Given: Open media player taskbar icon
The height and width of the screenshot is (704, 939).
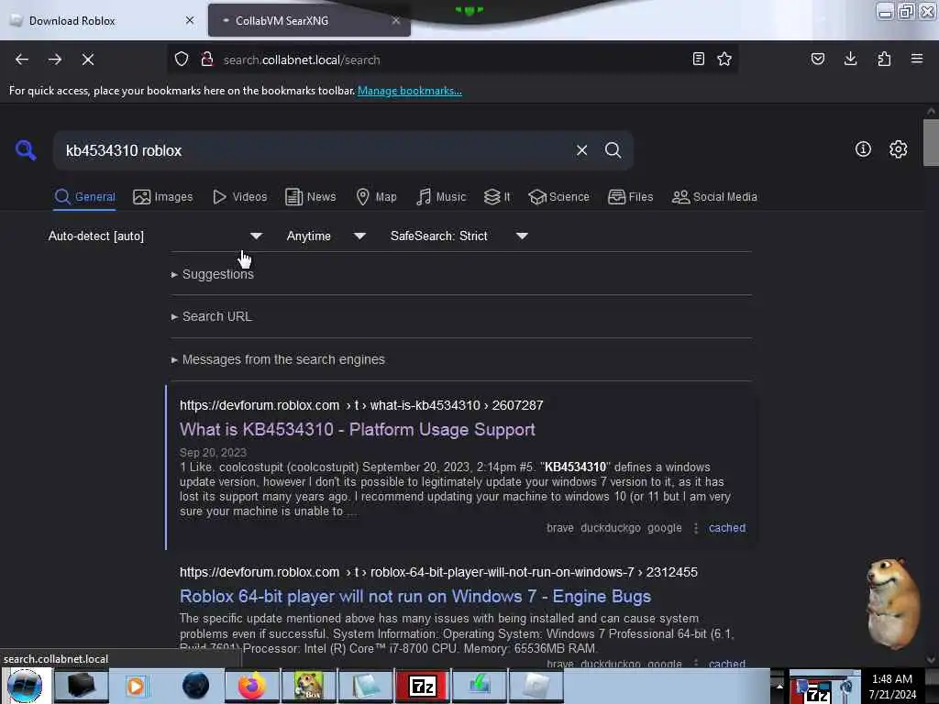Looking at the screenshot, I should [x=136, y=686].
